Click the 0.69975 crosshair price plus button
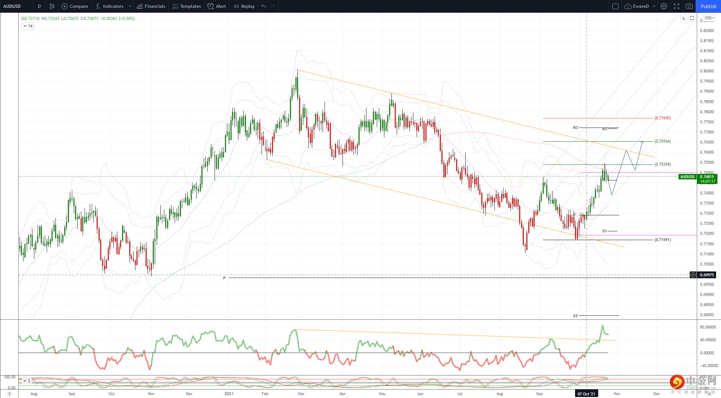 [x=693, y=275]
